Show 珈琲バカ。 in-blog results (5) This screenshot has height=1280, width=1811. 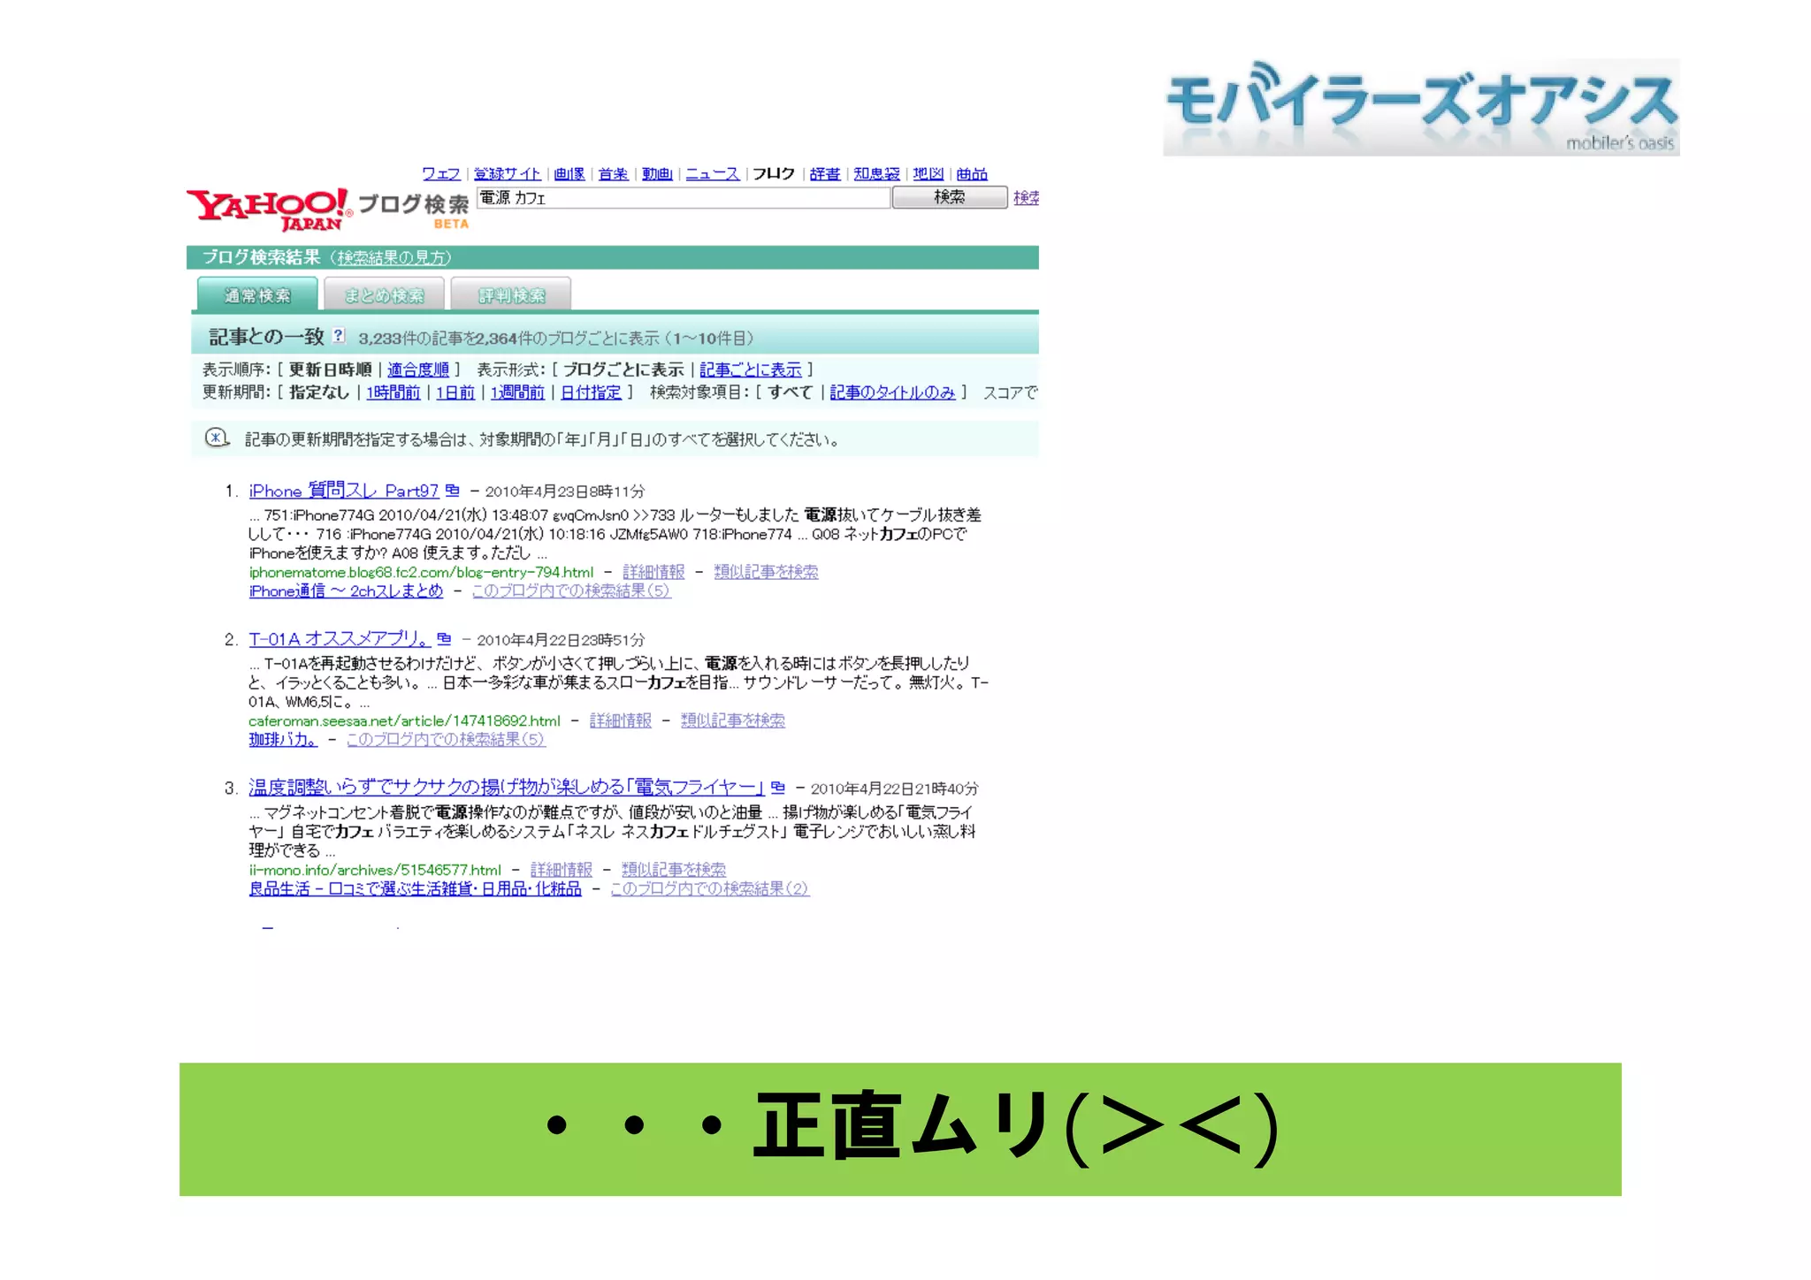pos(446,739)
